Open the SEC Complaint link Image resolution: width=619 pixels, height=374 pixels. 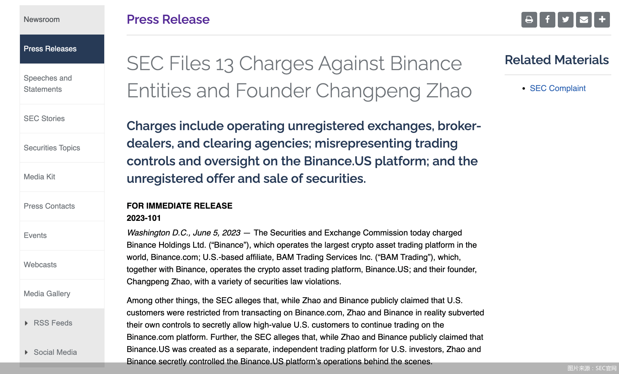tap(557, 88)
